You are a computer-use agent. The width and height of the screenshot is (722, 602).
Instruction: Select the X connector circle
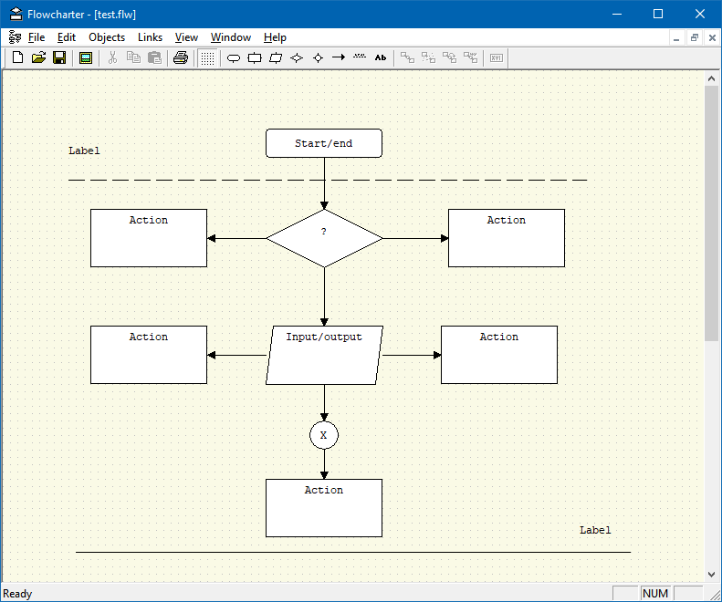coord(324,435)
